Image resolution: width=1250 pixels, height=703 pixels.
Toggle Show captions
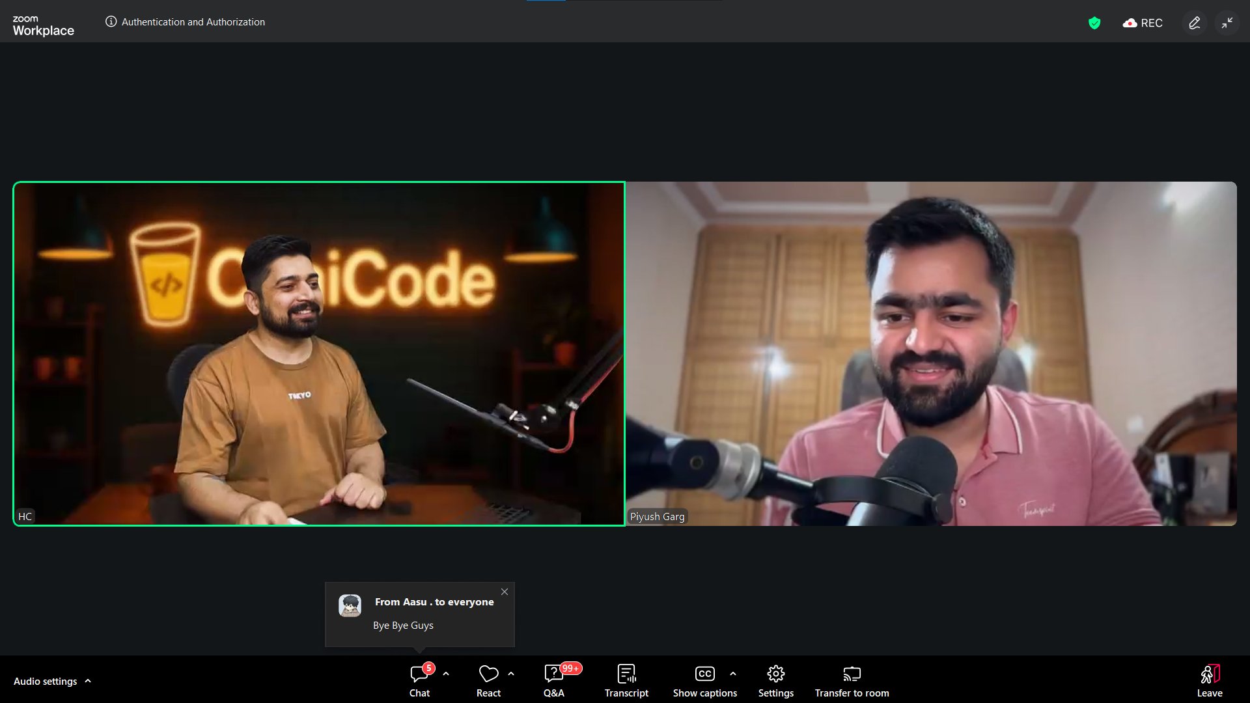tap(704, 680)
